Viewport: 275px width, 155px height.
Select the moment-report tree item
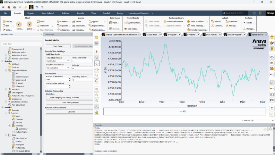pyautogui.click(x=22, y=77)
